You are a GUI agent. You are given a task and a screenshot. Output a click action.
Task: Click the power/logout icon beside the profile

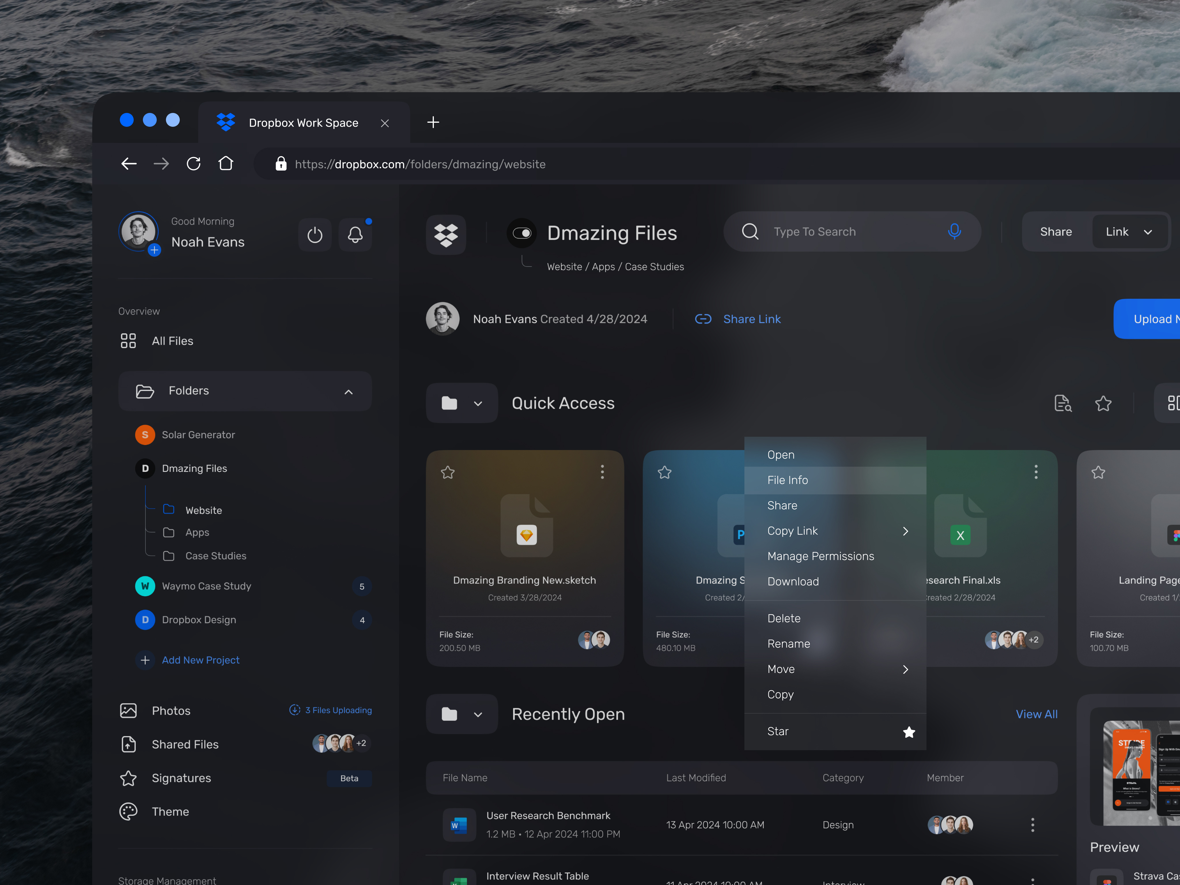[x=315, y=234]
